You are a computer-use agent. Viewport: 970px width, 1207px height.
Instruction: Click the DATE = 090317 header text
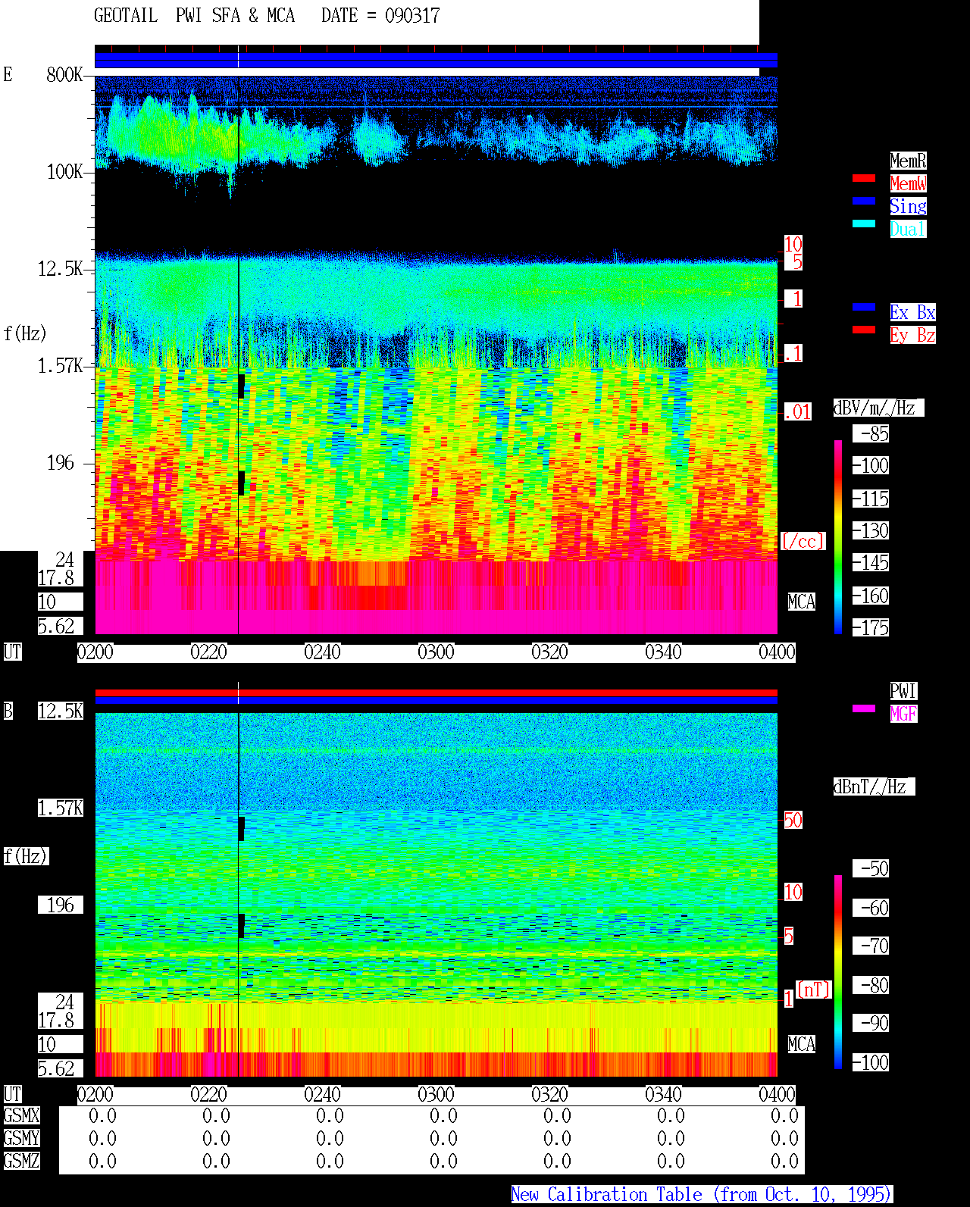click(380, 16)
